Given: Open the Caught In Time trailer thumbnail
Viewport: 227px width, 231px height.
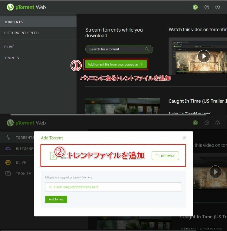Looking at the screenshot, I should click(122, 106).
